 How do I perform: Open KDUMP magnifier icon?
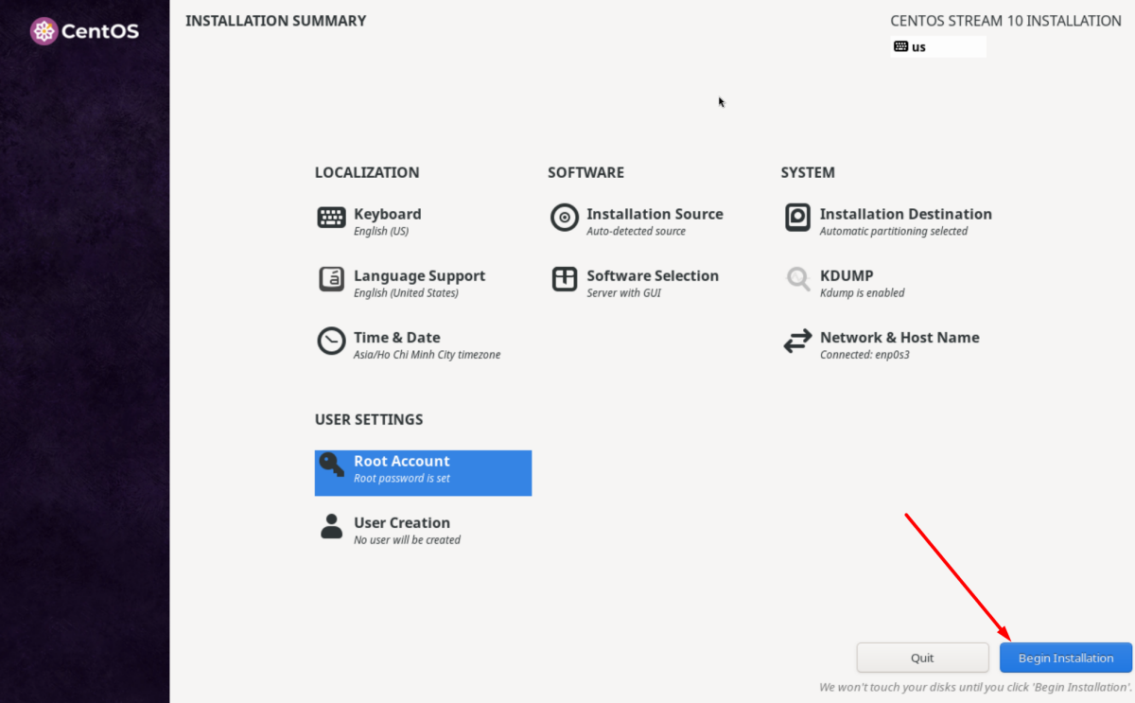click(x=798, y=279)
